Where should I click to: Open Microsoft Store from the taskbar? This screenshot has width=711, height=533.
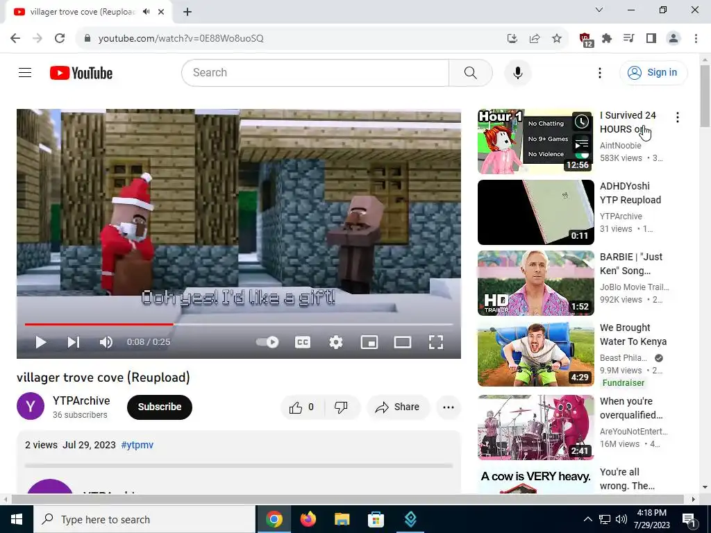click(376, 519)
